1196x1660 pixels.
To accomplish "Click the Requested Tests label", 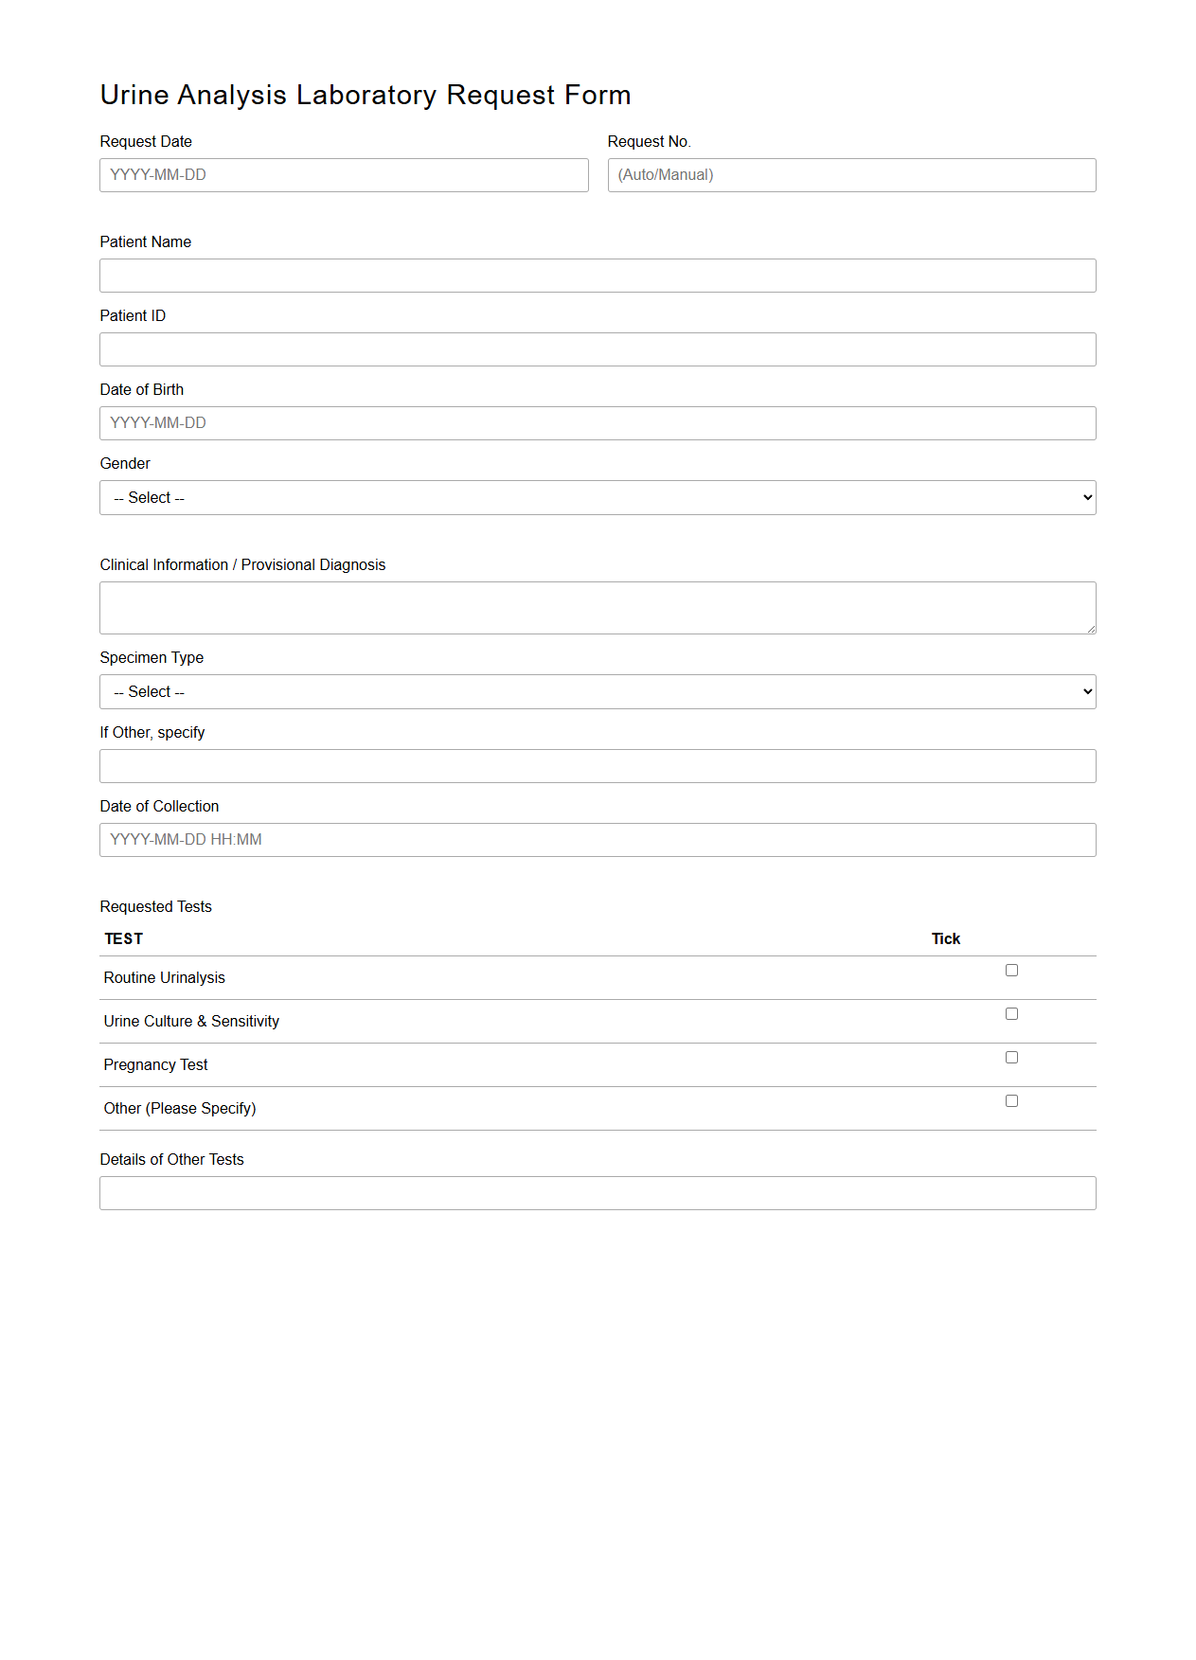I will [156, 906].
